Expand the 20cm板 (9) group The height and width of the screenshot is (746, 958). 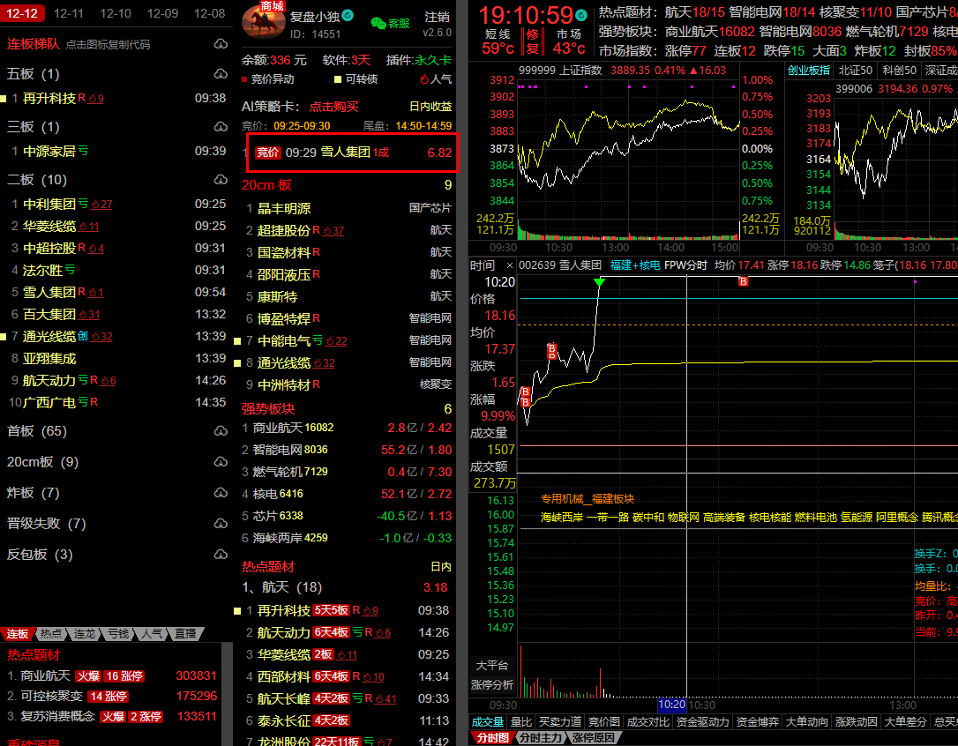pos(42,462)
